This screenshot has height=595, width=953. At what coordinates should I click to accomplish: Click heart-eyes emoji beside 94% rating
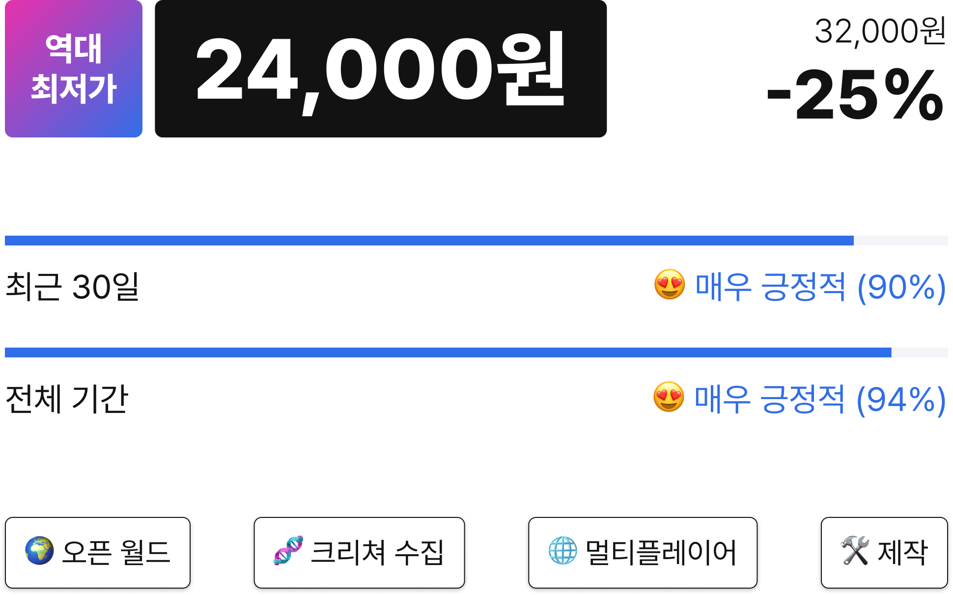click(669, 397)
